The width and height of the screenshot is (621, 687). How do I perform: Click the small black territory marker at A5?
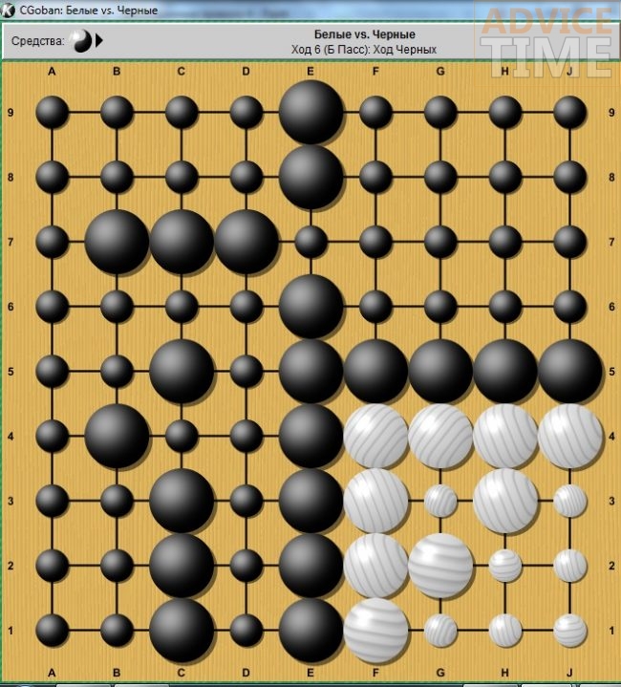[x=53, y=372]
